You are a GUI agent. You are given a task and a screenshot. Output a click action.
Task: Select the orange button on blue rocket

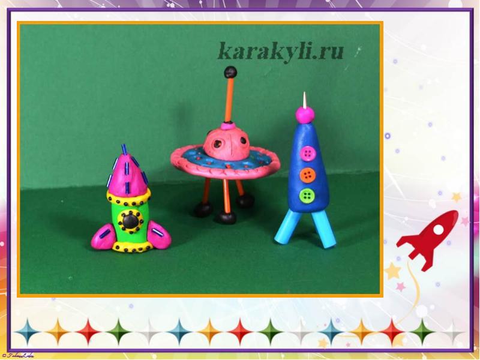tap(307, 175)
